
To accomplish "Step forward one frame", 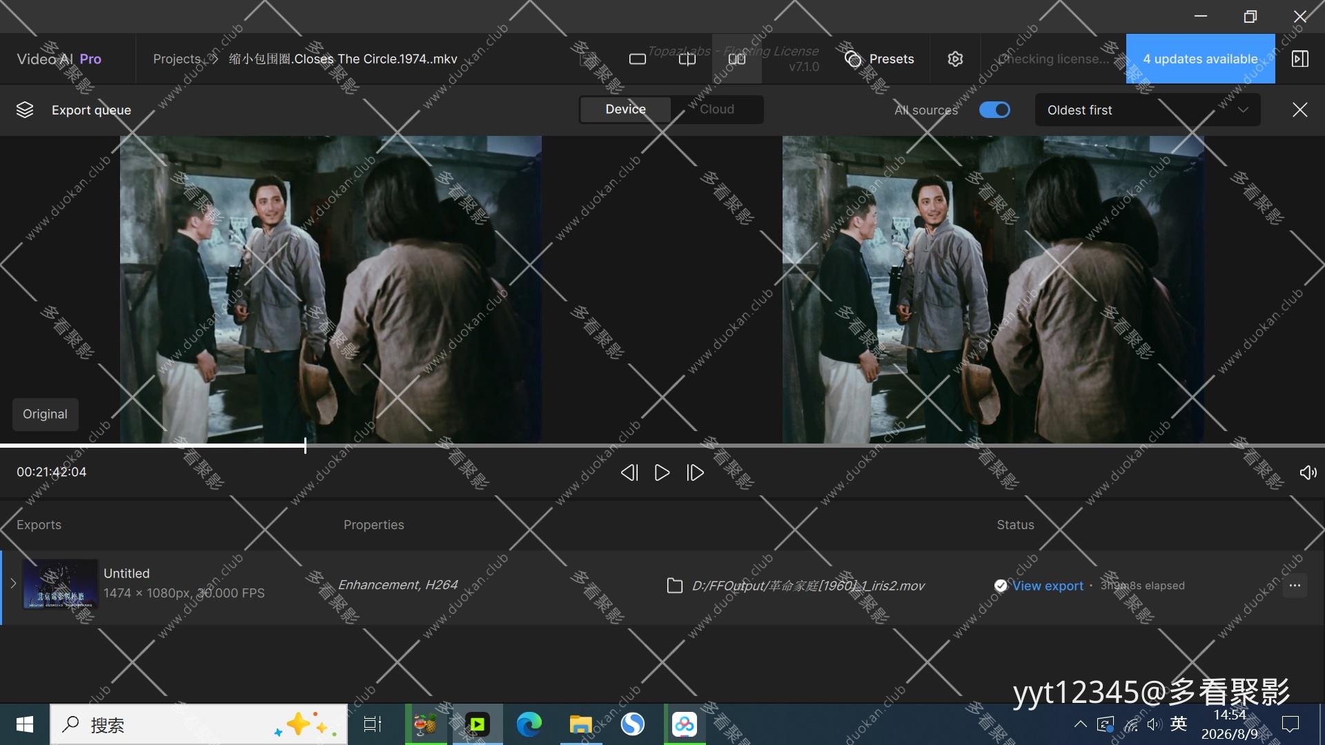I will click(x=695, y=473).
